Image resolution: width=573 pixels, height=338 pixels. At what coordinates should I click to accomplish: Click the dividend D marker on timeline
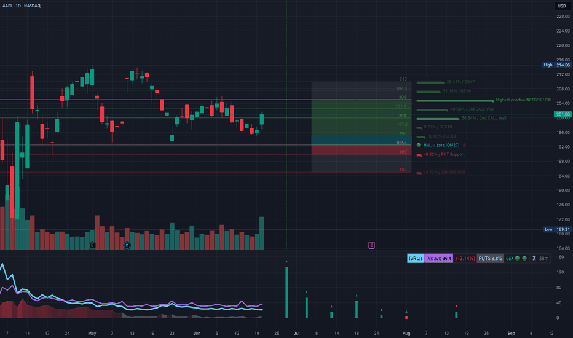coord(127,245)
